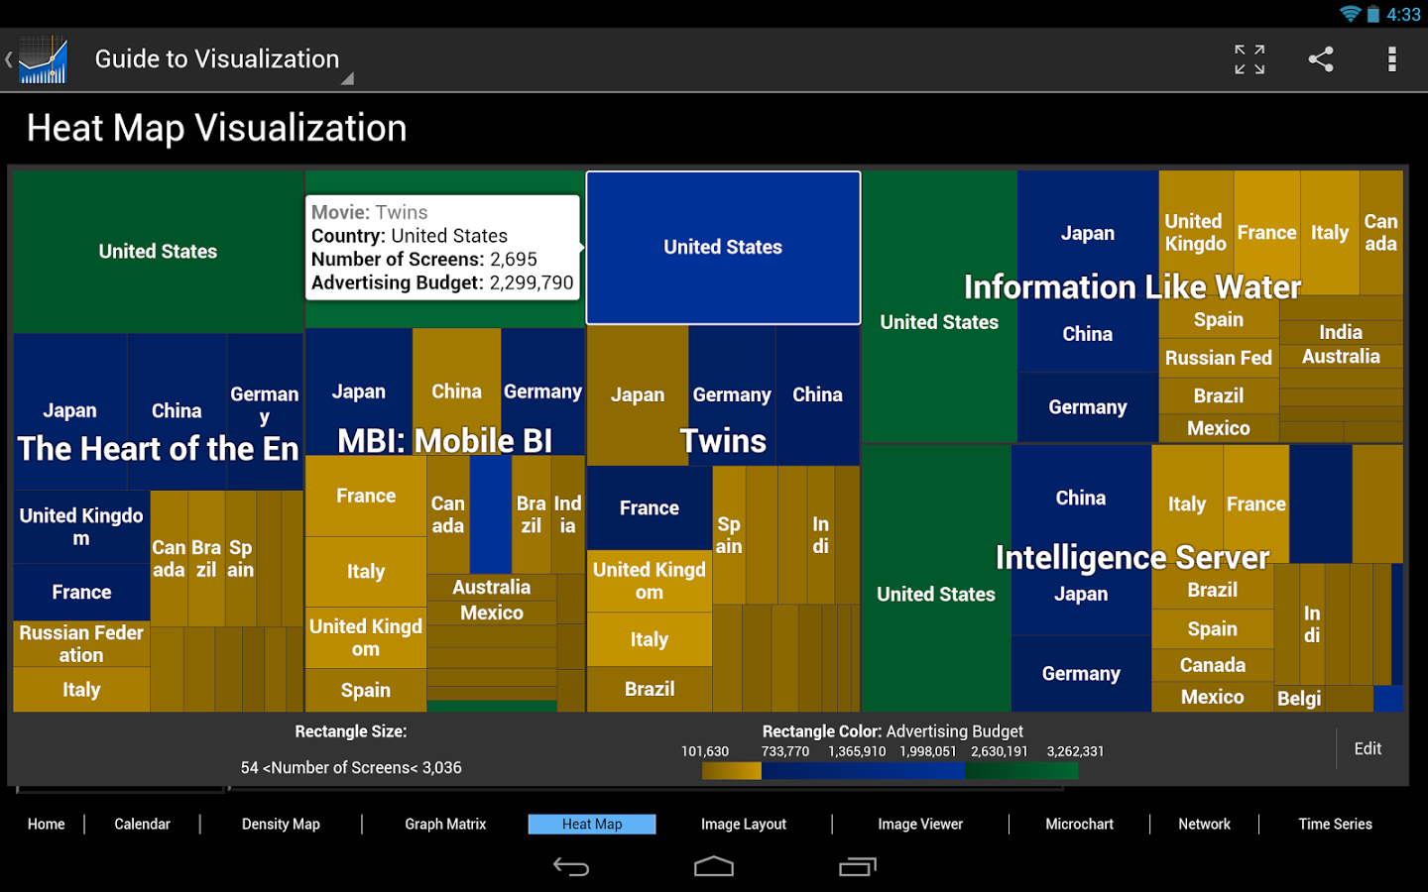
Task: Click the legend value 101,630
Action: click(705, 751)
